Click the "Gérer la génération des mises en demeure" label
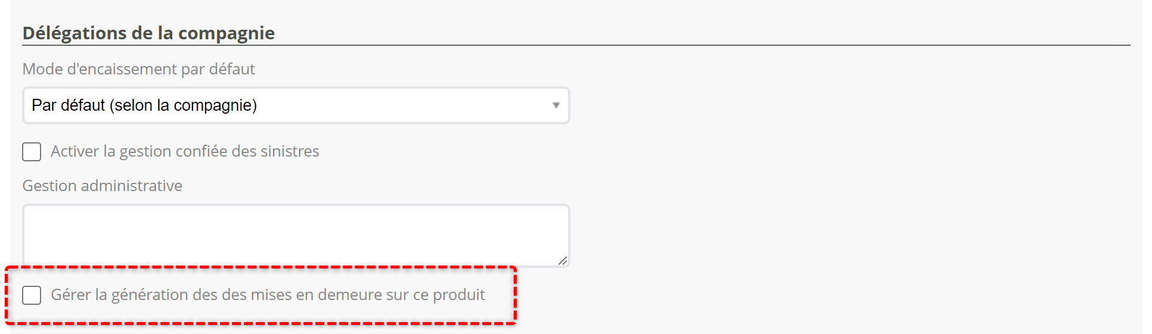The image size is (1152, 334). [268, 295]
